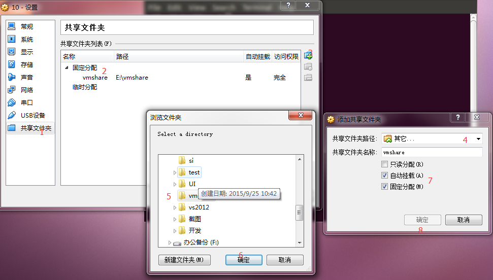Select the vm folder in directory tree
493x280 pixels.
pyautogui.click(x=188, y=195)
